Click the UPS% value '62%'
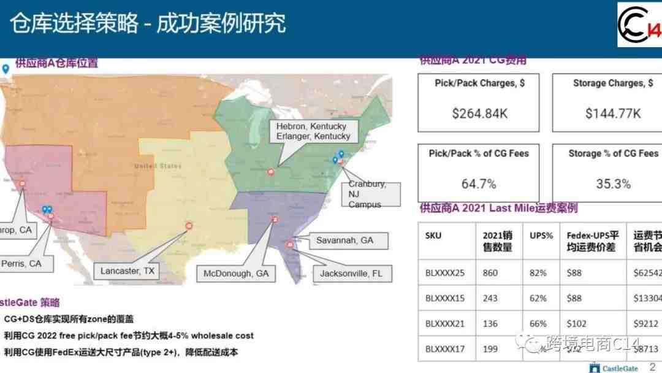 538,298
